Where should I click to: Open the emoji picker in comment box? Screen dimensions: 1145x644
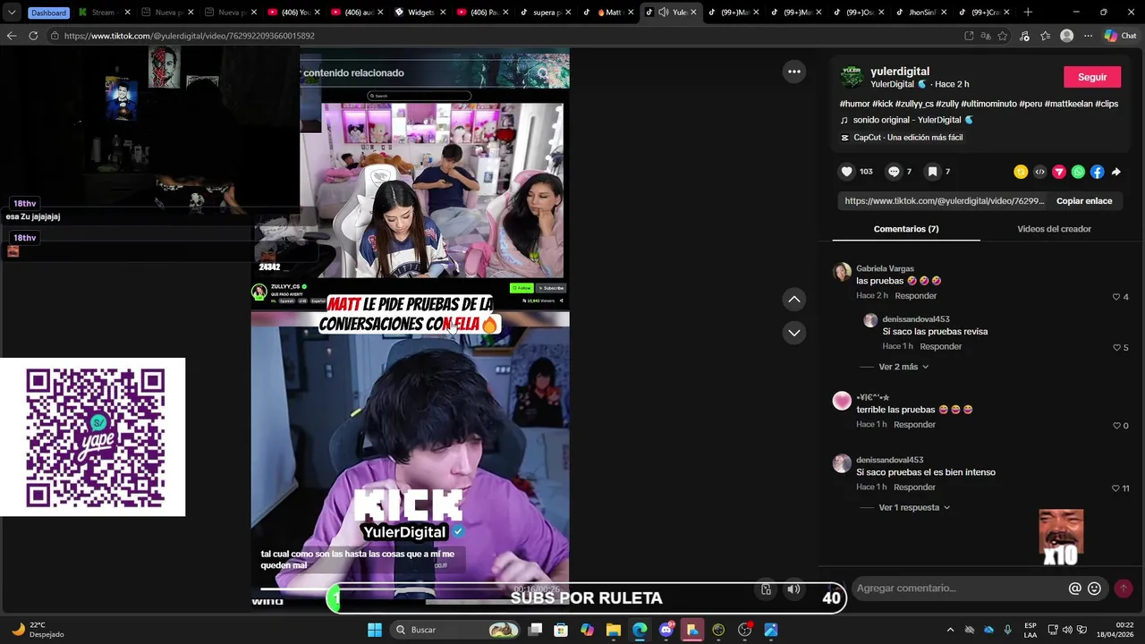1094,589
